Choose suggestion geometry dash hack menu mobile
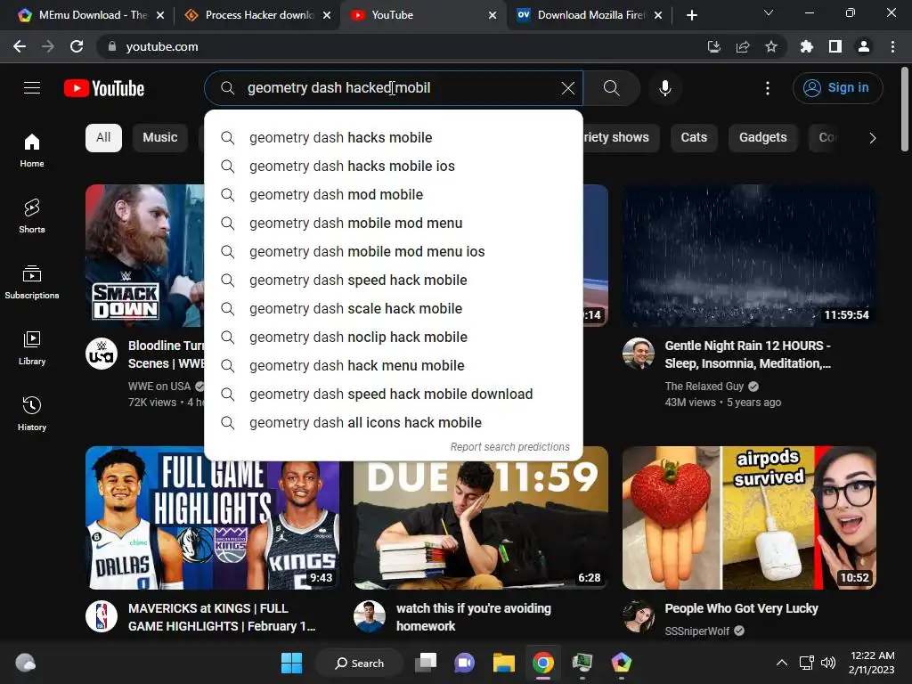 point(394,366)
